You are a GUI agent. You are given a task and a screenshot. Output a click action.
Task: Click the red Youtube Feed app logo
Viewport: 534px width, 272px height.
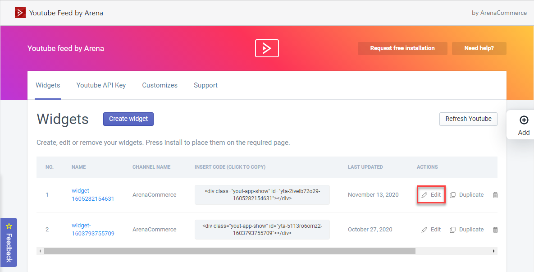point(20,13)
